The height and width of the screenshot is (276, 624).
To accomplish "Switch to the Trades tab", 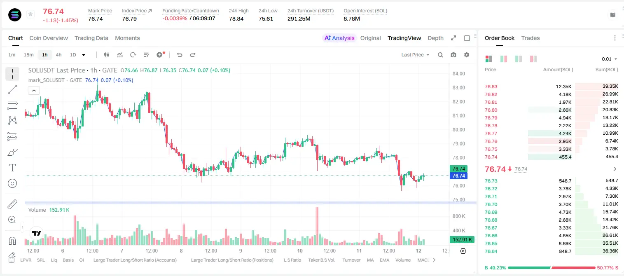I will click(530, 38).
